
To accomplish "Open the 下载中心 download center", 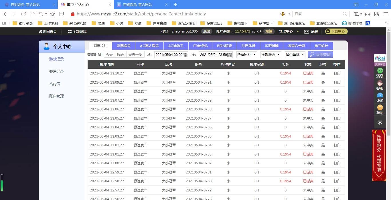I will pyautogui.click(x=336, y=31).
